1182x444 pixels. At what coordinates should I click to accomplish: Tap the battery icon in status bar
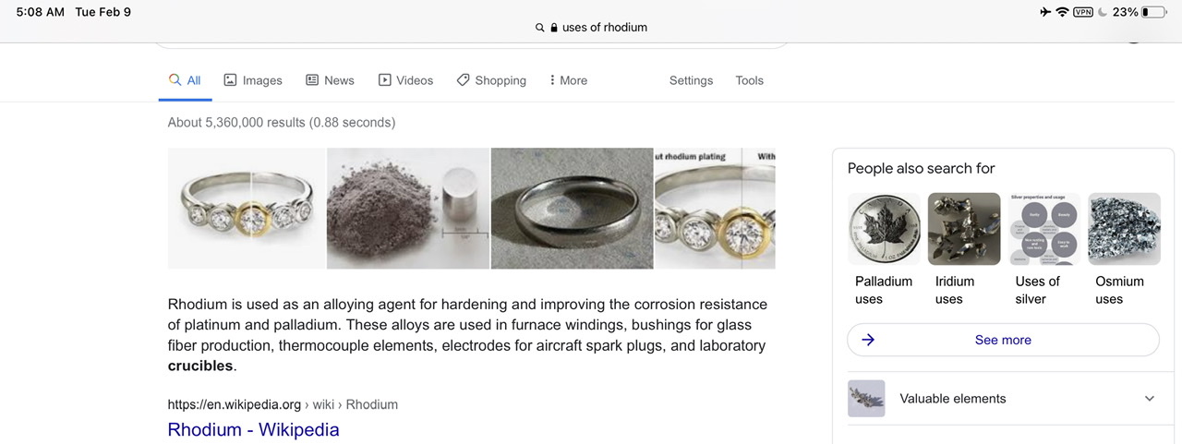click(x=1153, y=12)
